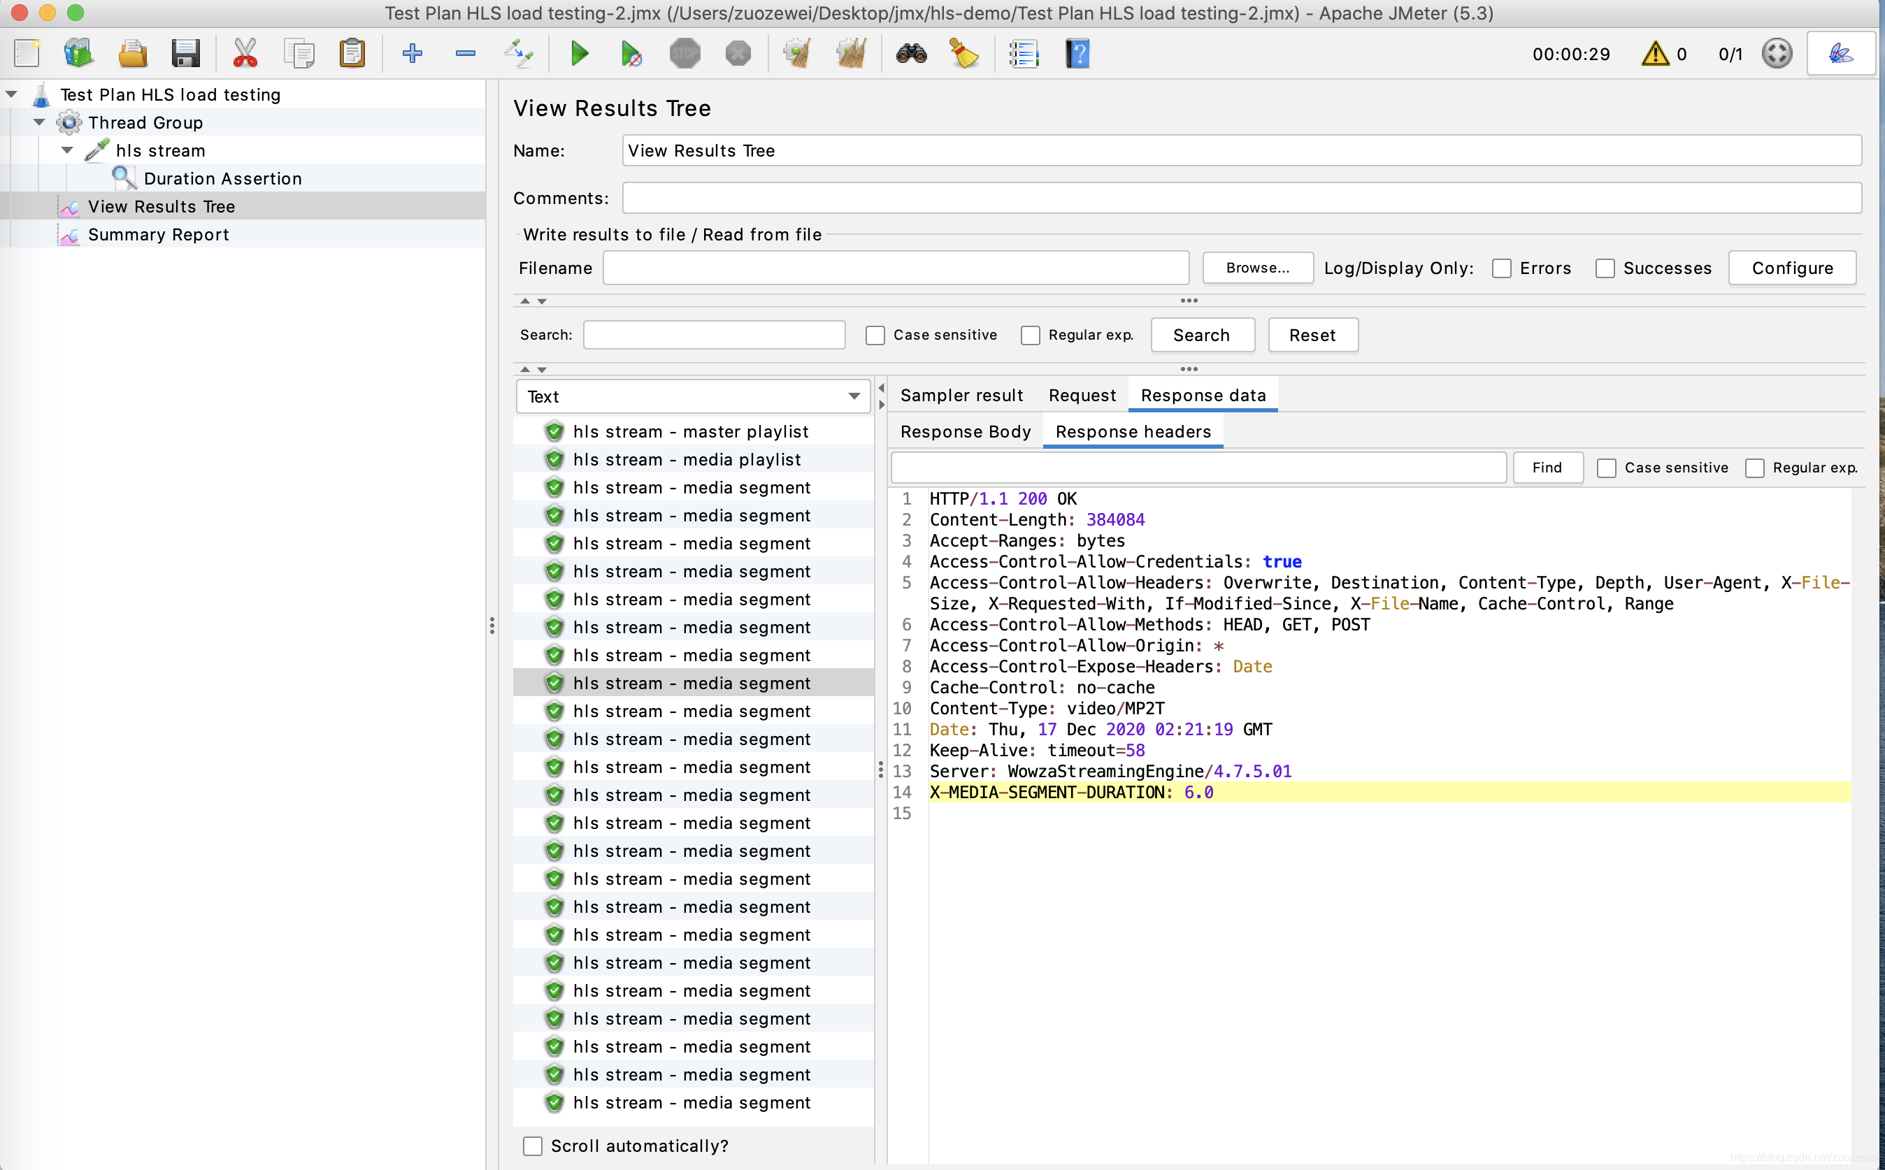Switch to the Sampler result tab
The width and height of the screenshot is (1885, 1170).
[x=961, y=396]
